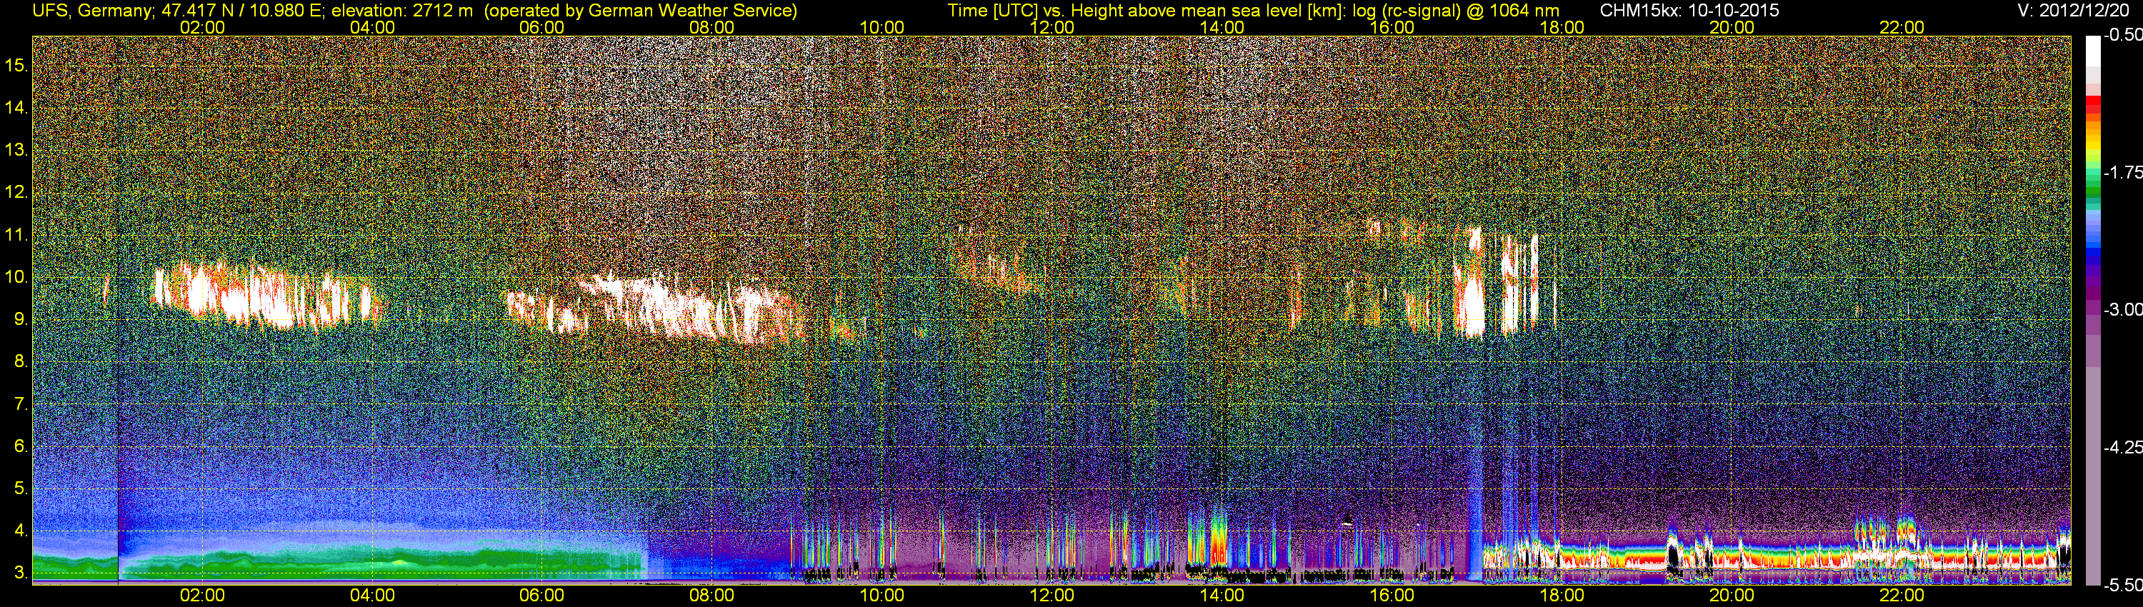Click the 08:00 label on the lower time axis
2143x607 pixels.
point(712,596)
